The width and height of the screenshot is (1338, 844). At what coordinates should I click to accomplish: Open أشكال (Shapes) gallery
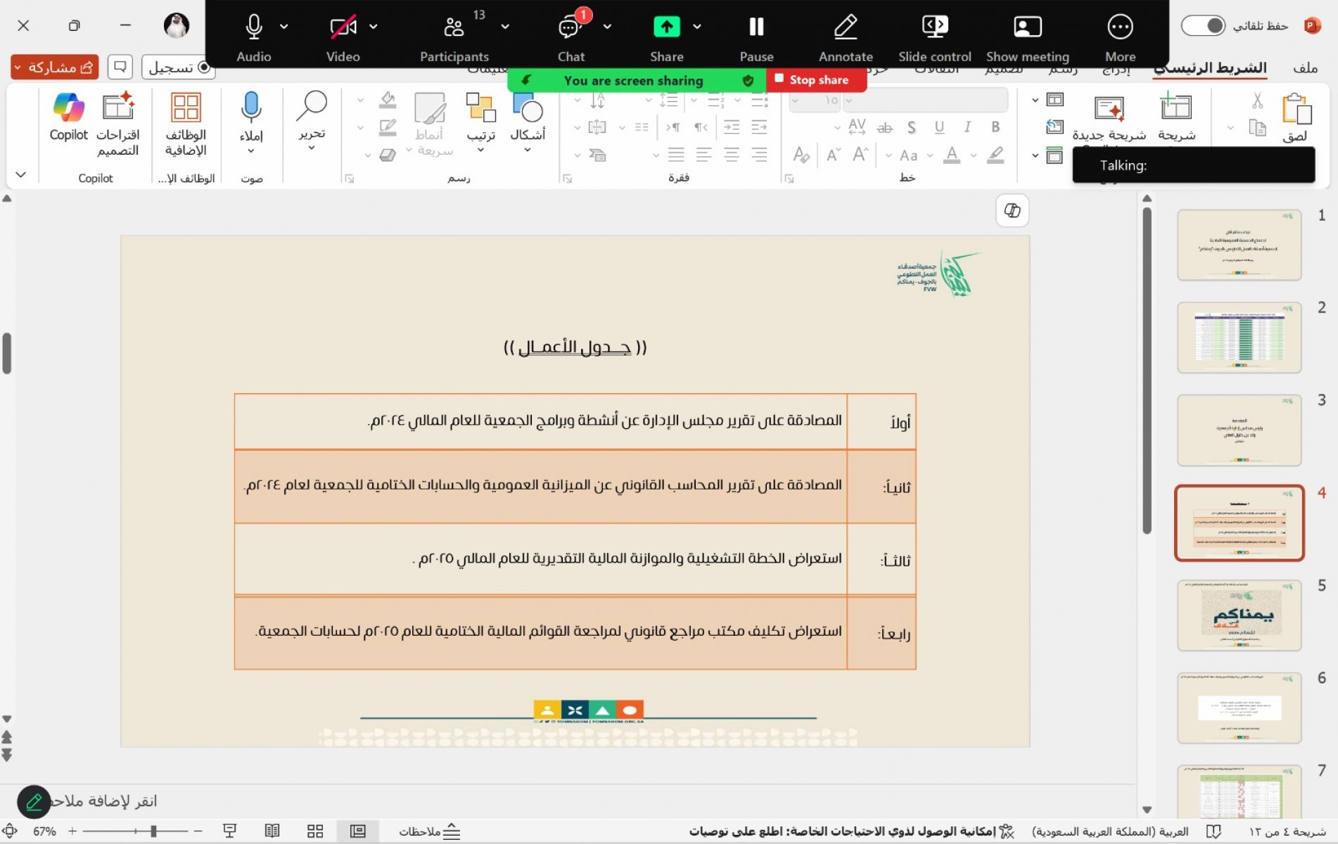(528, 121)
